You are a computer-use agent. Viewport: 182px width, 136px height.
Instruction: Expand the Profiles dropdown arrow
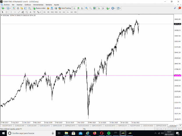tap(10, 8)
